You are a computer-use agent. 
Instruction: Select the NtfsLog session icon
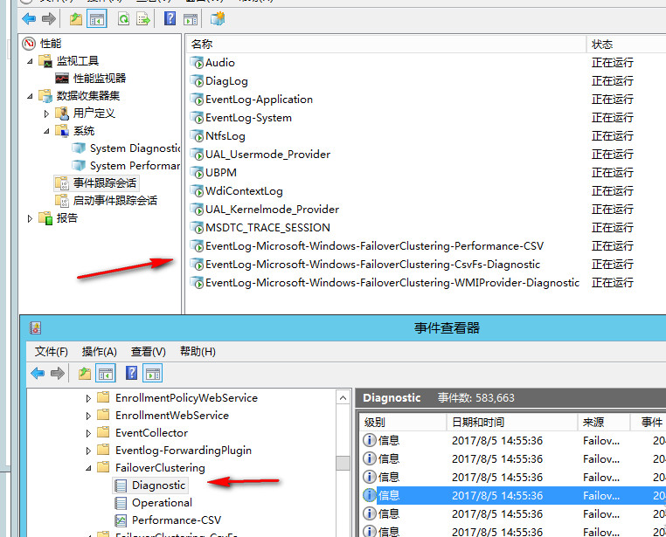[x=197, y=136]
